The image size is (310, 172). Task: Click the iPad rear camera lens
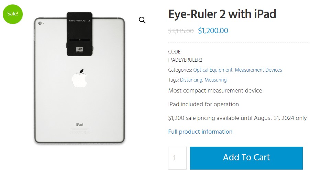click(x=40, y=23)
